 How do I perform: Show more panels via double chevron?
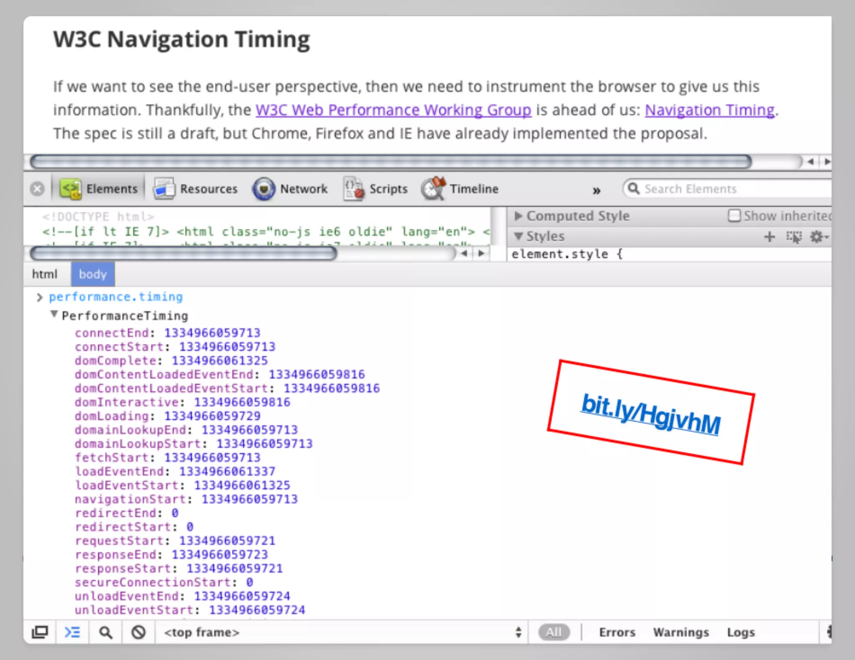click(x=597, y=191)
